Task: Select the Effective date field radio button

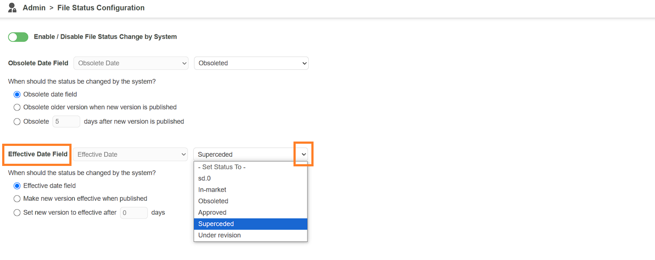Action: [x=17, y=186]
